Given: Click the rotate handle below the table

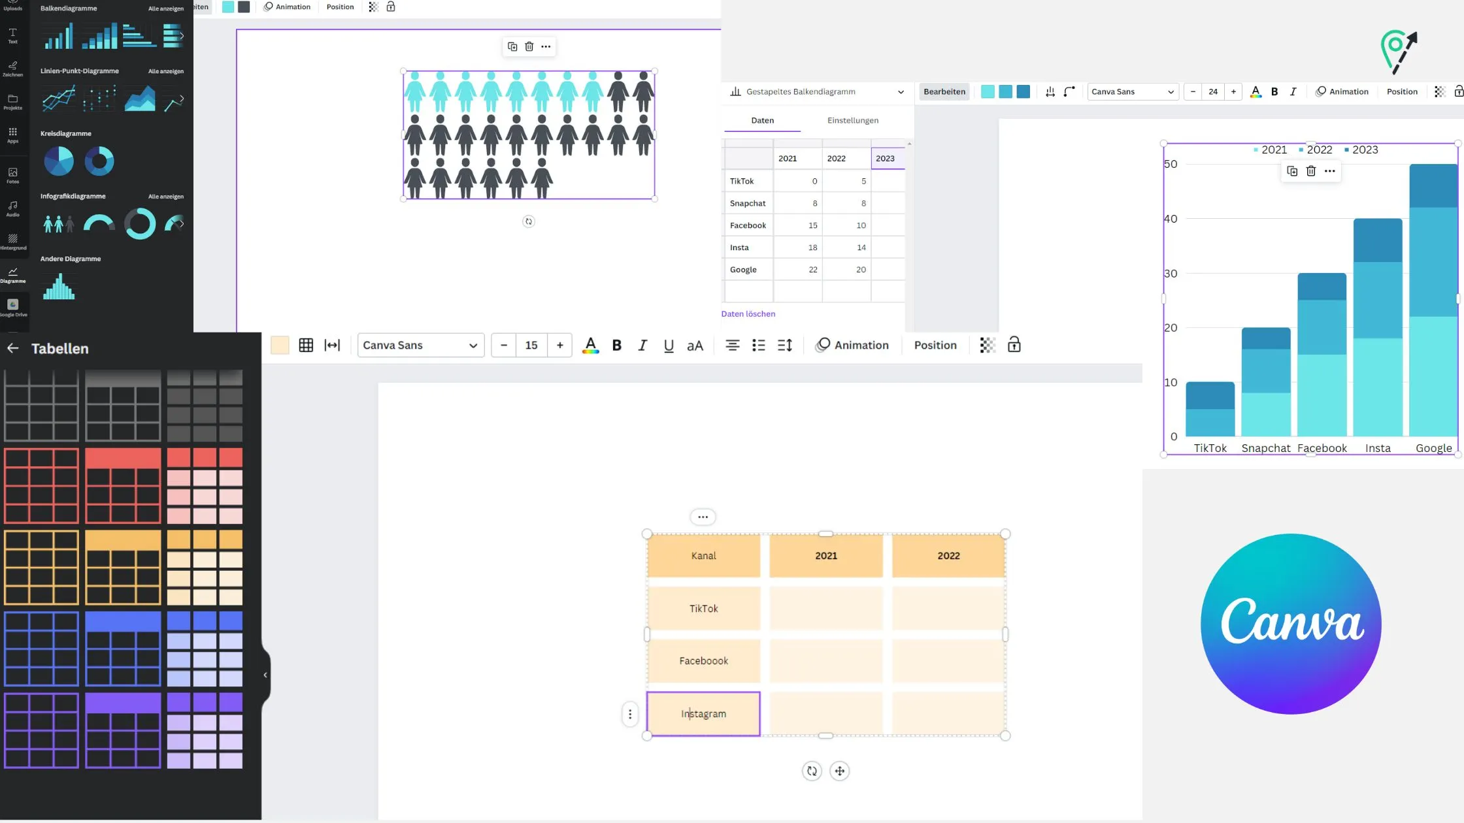Looking at the screenshot, I should [812, 771].
